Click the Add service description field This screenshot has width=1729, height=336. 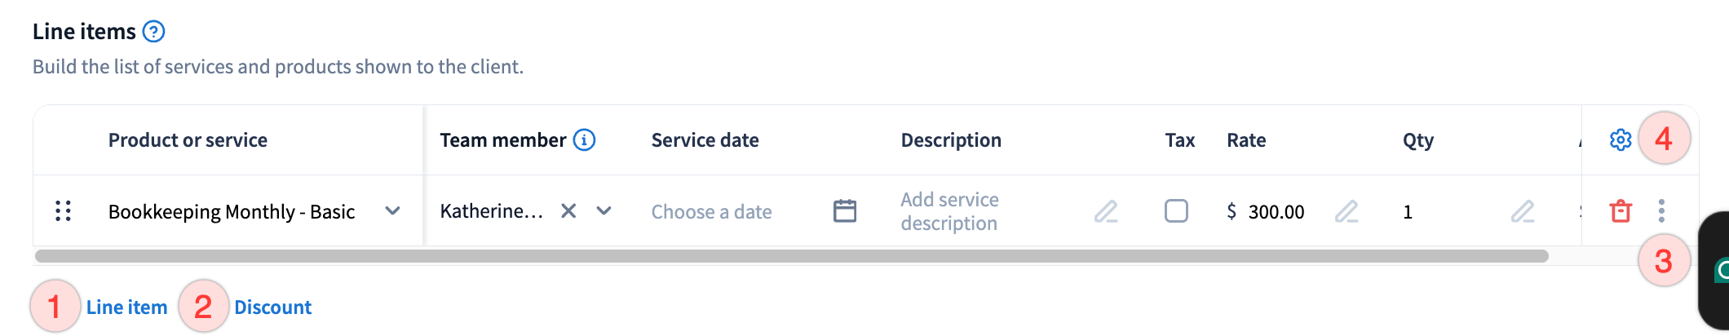(x=949, y=211)
